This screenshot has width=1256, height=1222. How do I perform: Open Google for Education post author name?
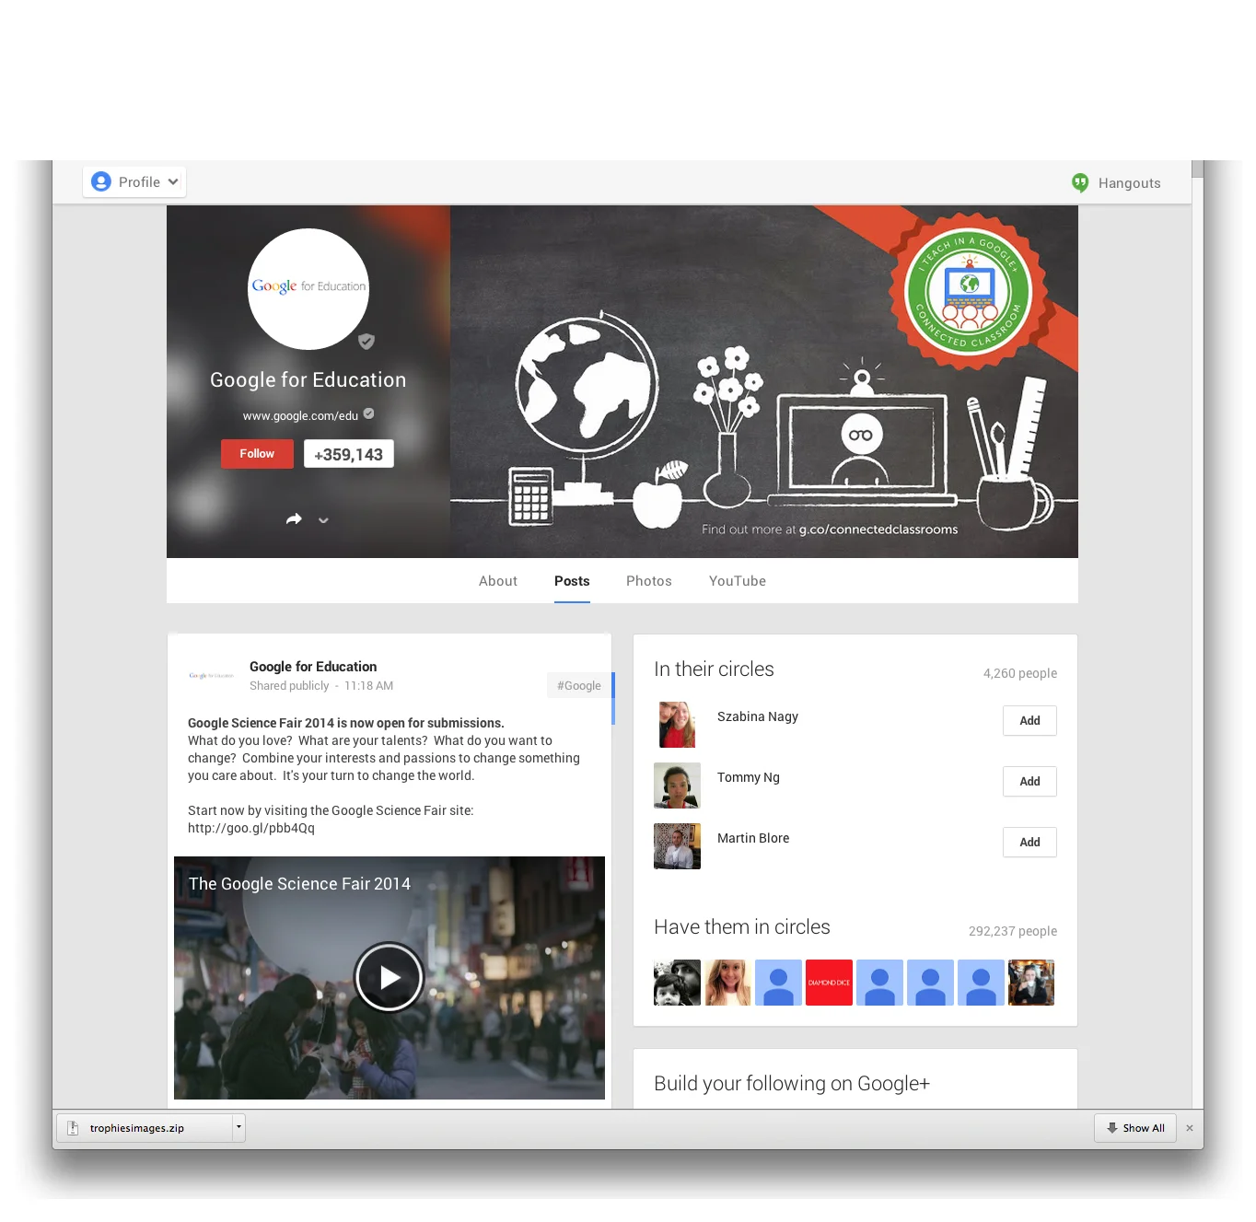pyautogui.click(x=313, y=667)
